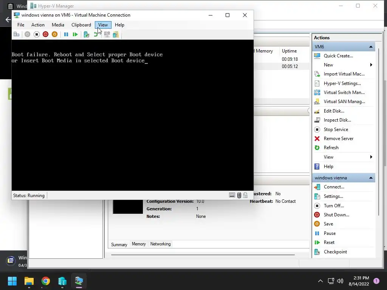The width and height of the screenshot is (387, 290).
Task: Open the Clipboard menu
Action: click(81, 25)
